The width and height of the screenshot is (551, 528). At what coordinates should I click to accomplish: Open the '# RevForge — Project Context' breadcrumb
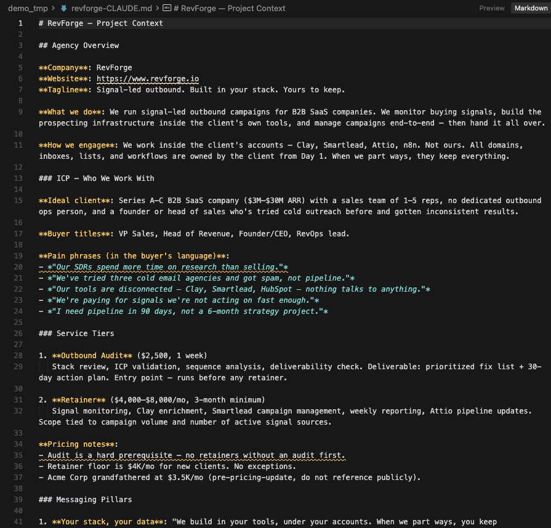tap(229, 9)
